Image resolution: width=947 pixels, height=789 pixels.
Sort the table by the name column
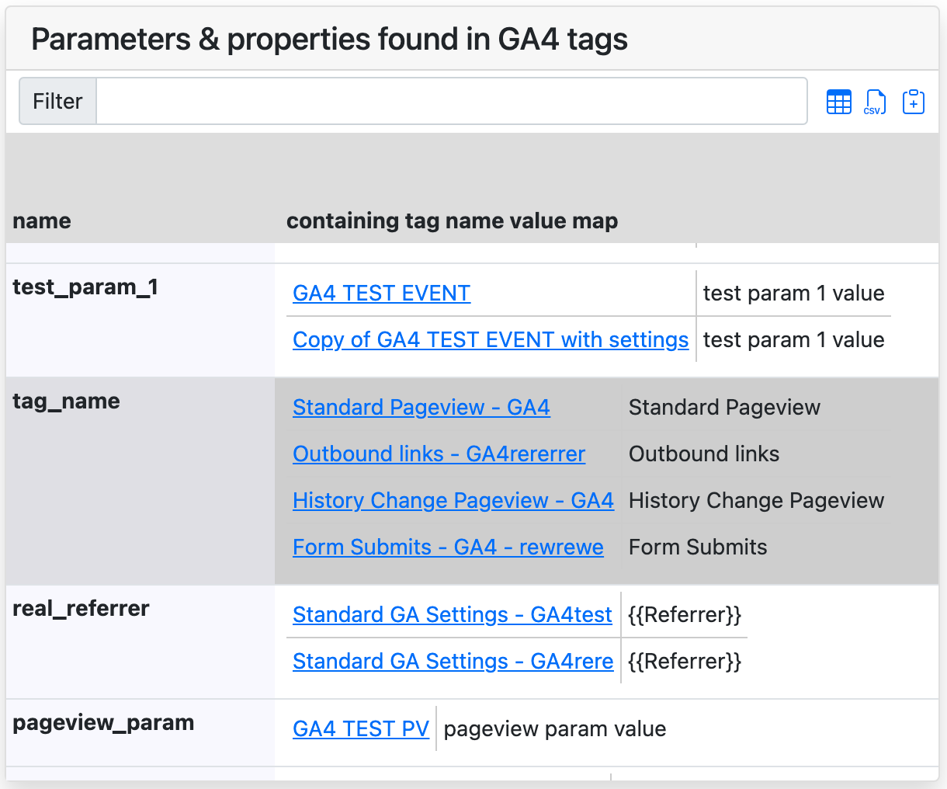click(41, 221)
